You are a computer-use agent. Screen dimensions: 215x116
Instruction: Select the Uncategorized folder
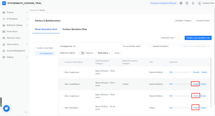point(45,53)
